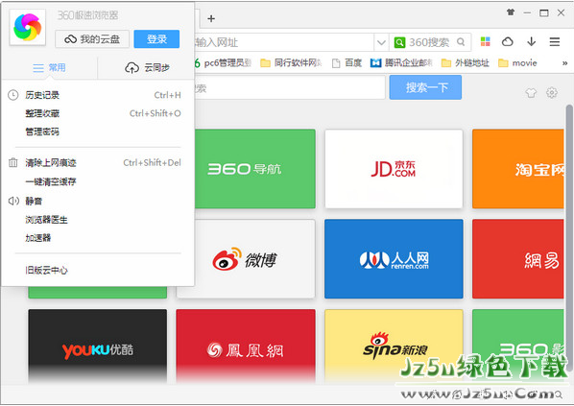Select 加速器 menu entry

click(97, 238)
